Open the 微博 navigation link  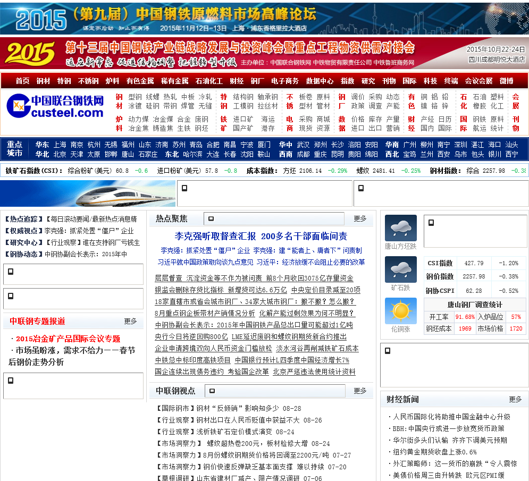[506, 81]
